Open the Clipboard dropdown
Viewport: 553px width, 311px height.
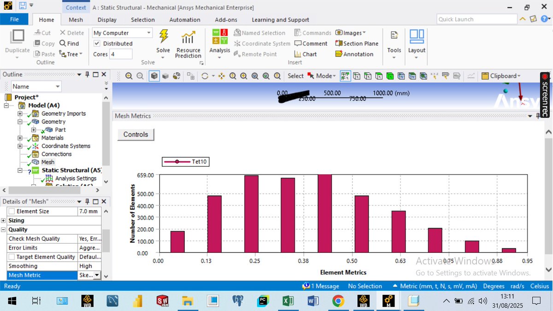[x=501, y=76]
